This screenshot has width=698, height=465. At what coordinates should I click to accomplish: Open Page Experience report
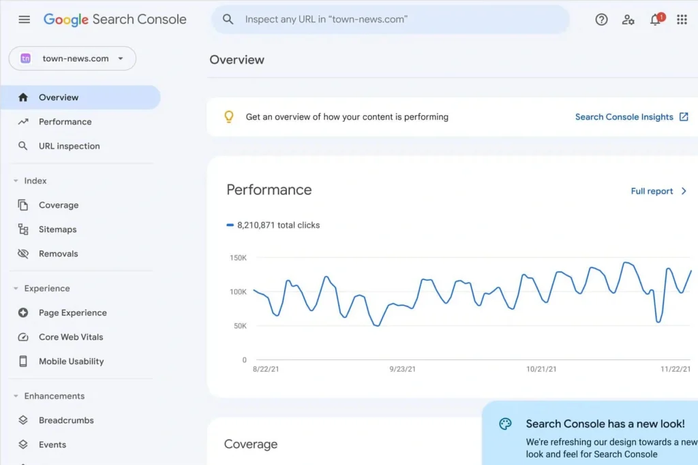click(x=80, y=312)
